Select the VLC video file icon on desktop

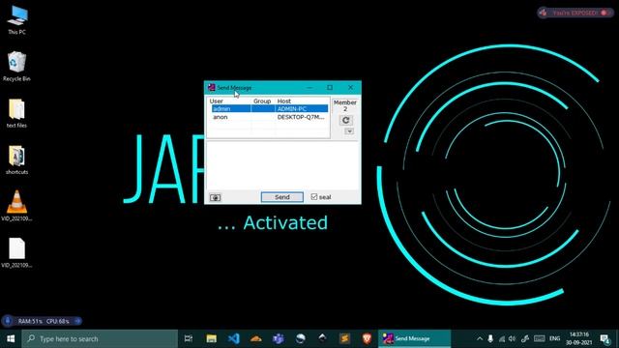point(16,206)
